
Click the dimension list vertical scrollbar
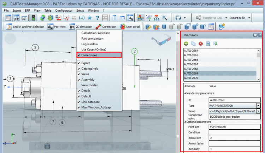point(258,64)
